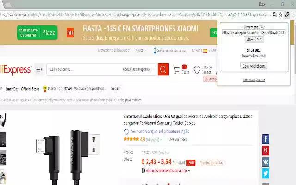Viewport: 296px width, 185px height.
Task: Share on Twitter icon
Action: coord(265,173)
